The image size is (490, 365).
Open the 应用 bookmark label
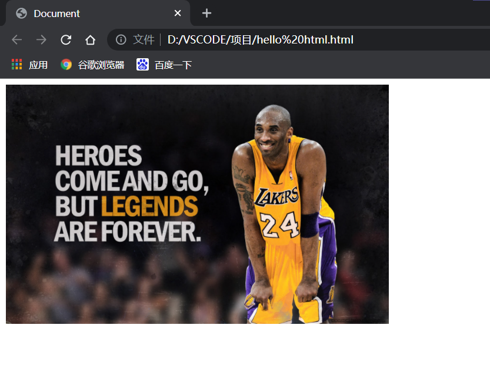click(x=38, y=65)
